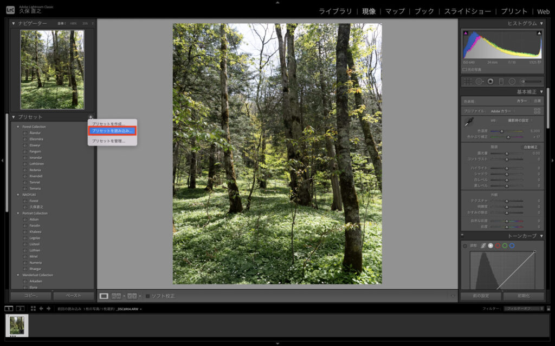This screenshot has height=346, width=555.
Task: Pick the white balance eyedropper tool
Action: coord(469,122)
